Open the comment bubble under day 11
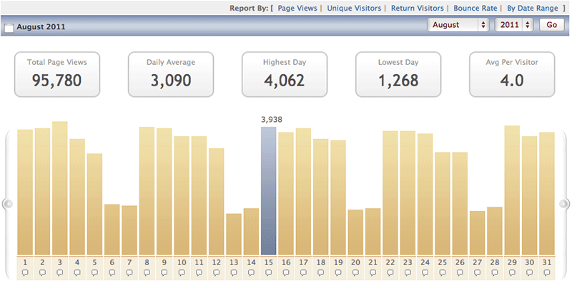This screenshot has height=283, width=572. 199,272
